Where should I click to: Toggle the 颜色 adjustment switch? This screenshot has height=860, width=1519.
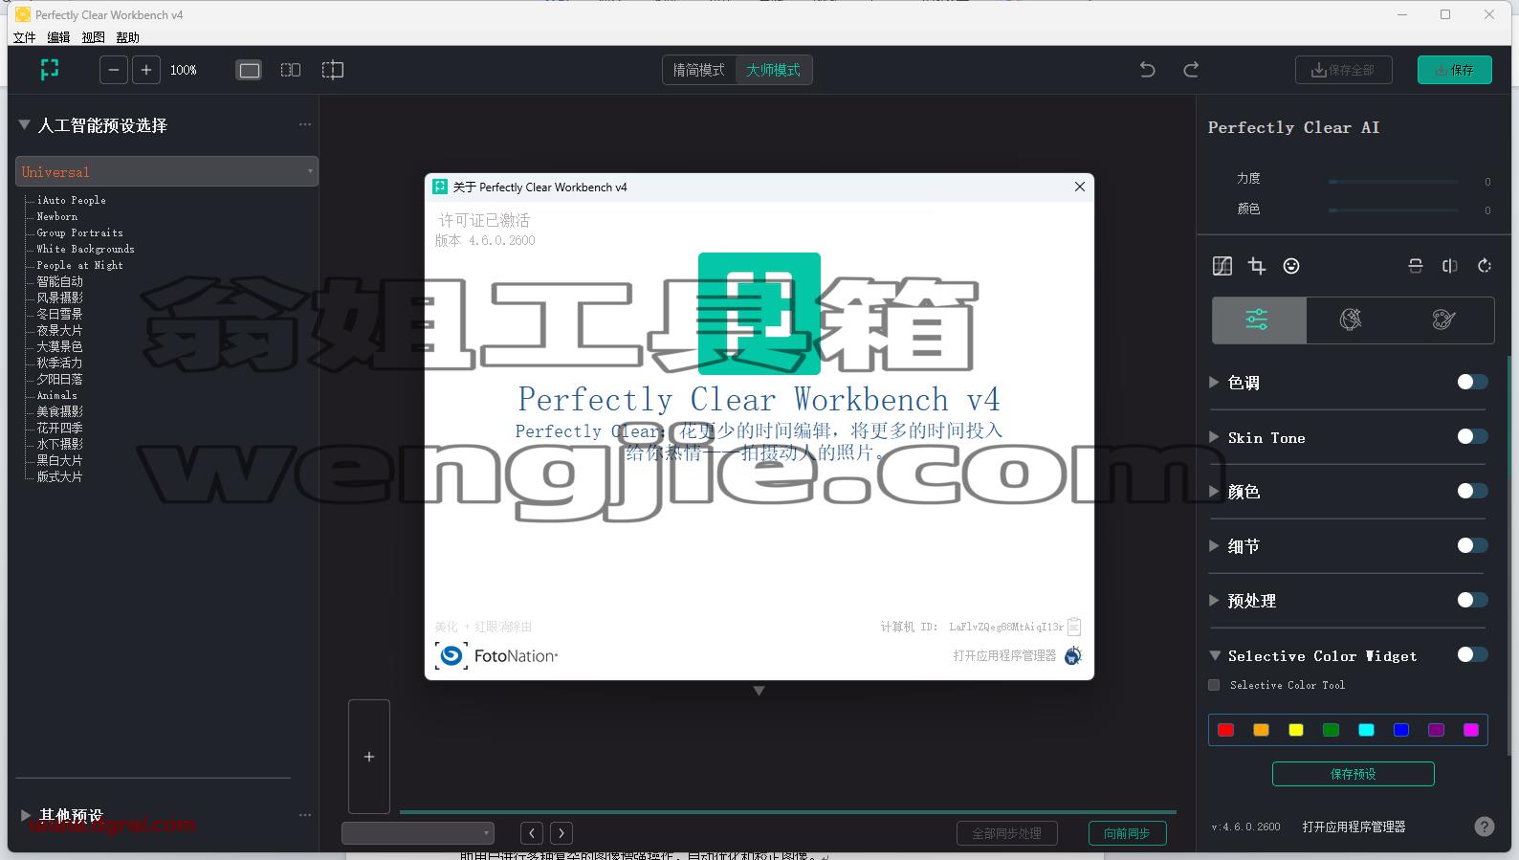tap(1472, 491)
